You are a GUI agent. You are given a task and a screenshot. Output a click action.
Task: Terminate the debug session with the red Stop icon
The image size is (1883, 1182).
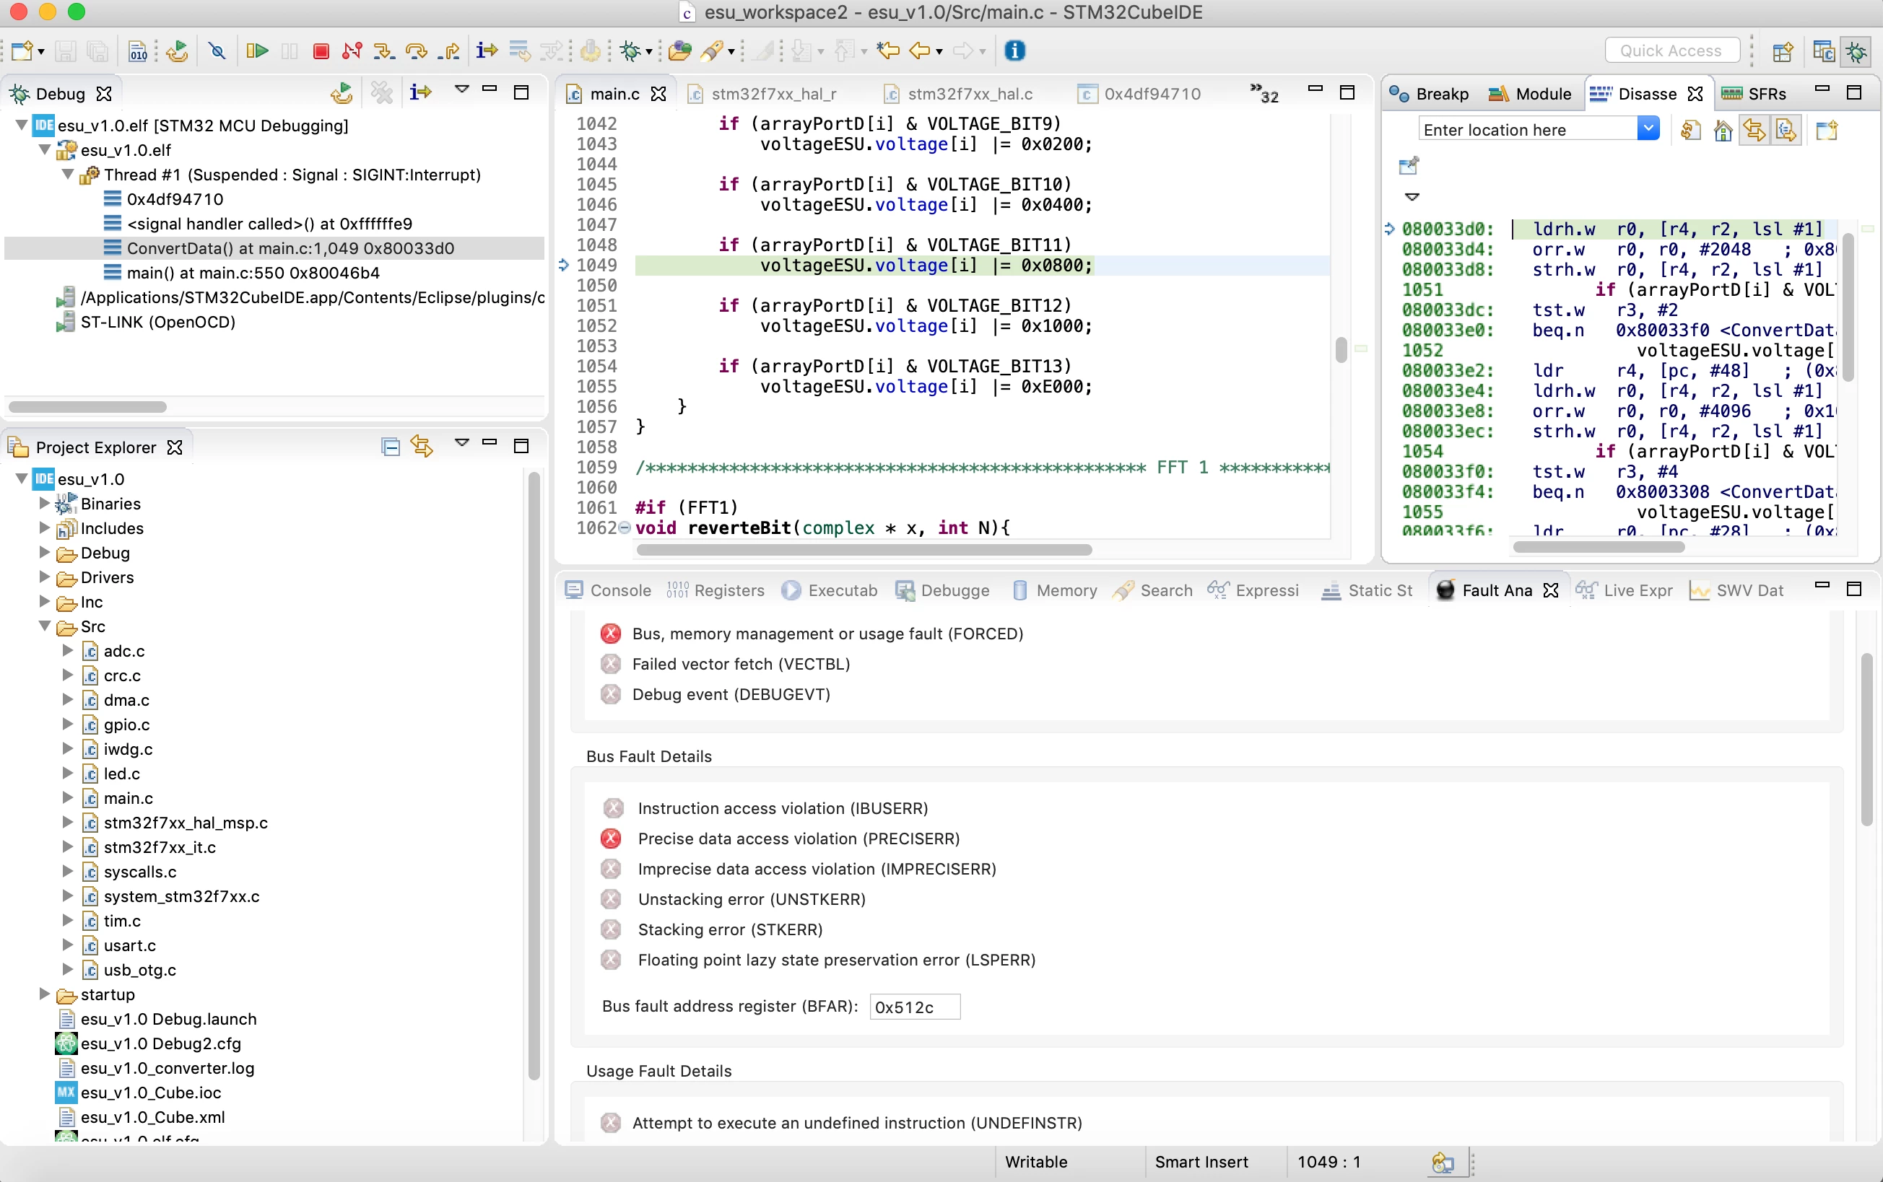pos(321,52)
